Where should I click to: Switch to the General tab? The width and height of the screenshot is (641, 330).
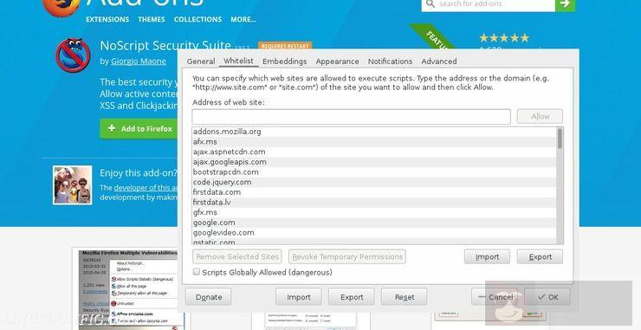click(201, 61)
